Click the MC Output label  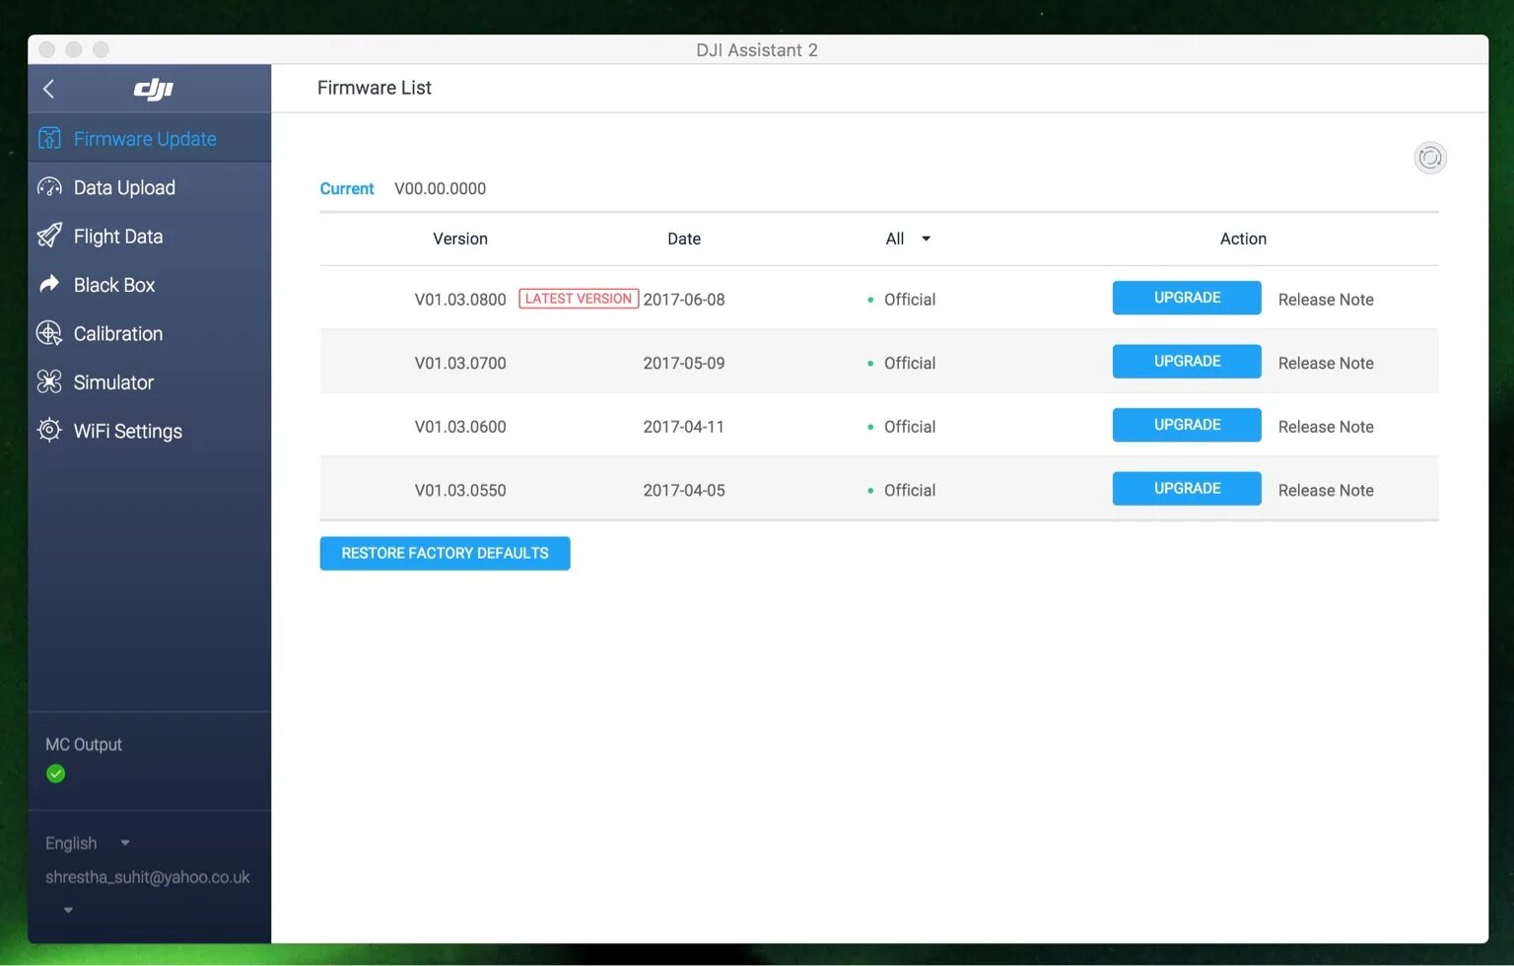[84, 744]
